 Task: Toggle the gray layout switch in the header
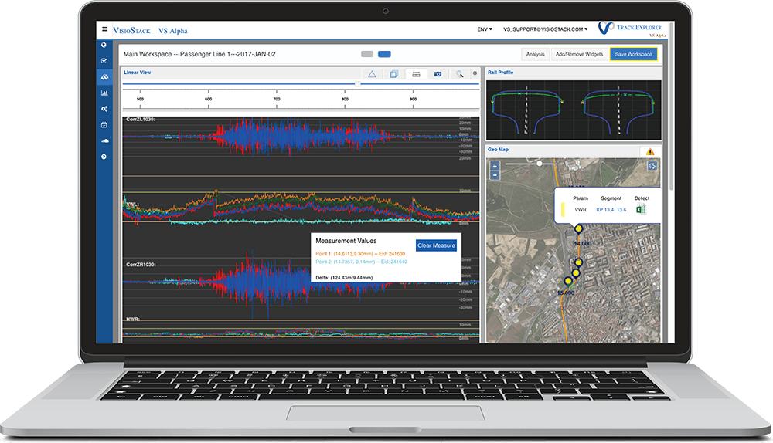point(367,54)
